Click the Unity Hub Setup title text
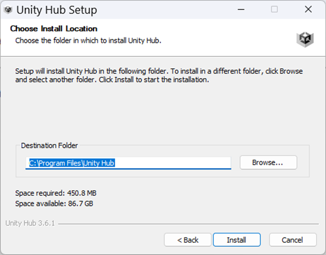326x255 pixels. [x=57, y=10]
